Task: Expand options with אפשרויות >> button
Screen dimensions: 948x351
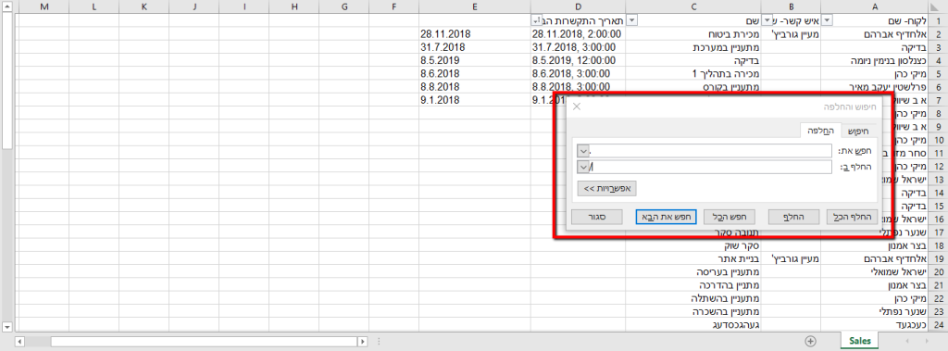Action: coord(607,189)
